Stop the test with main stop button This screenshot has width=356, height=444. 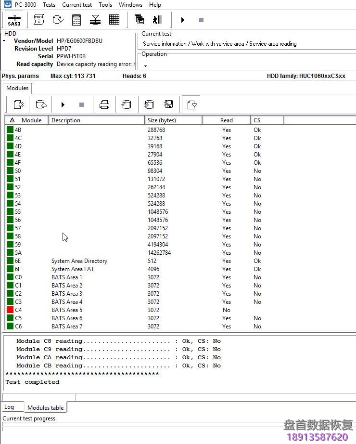tap(201, 20)
